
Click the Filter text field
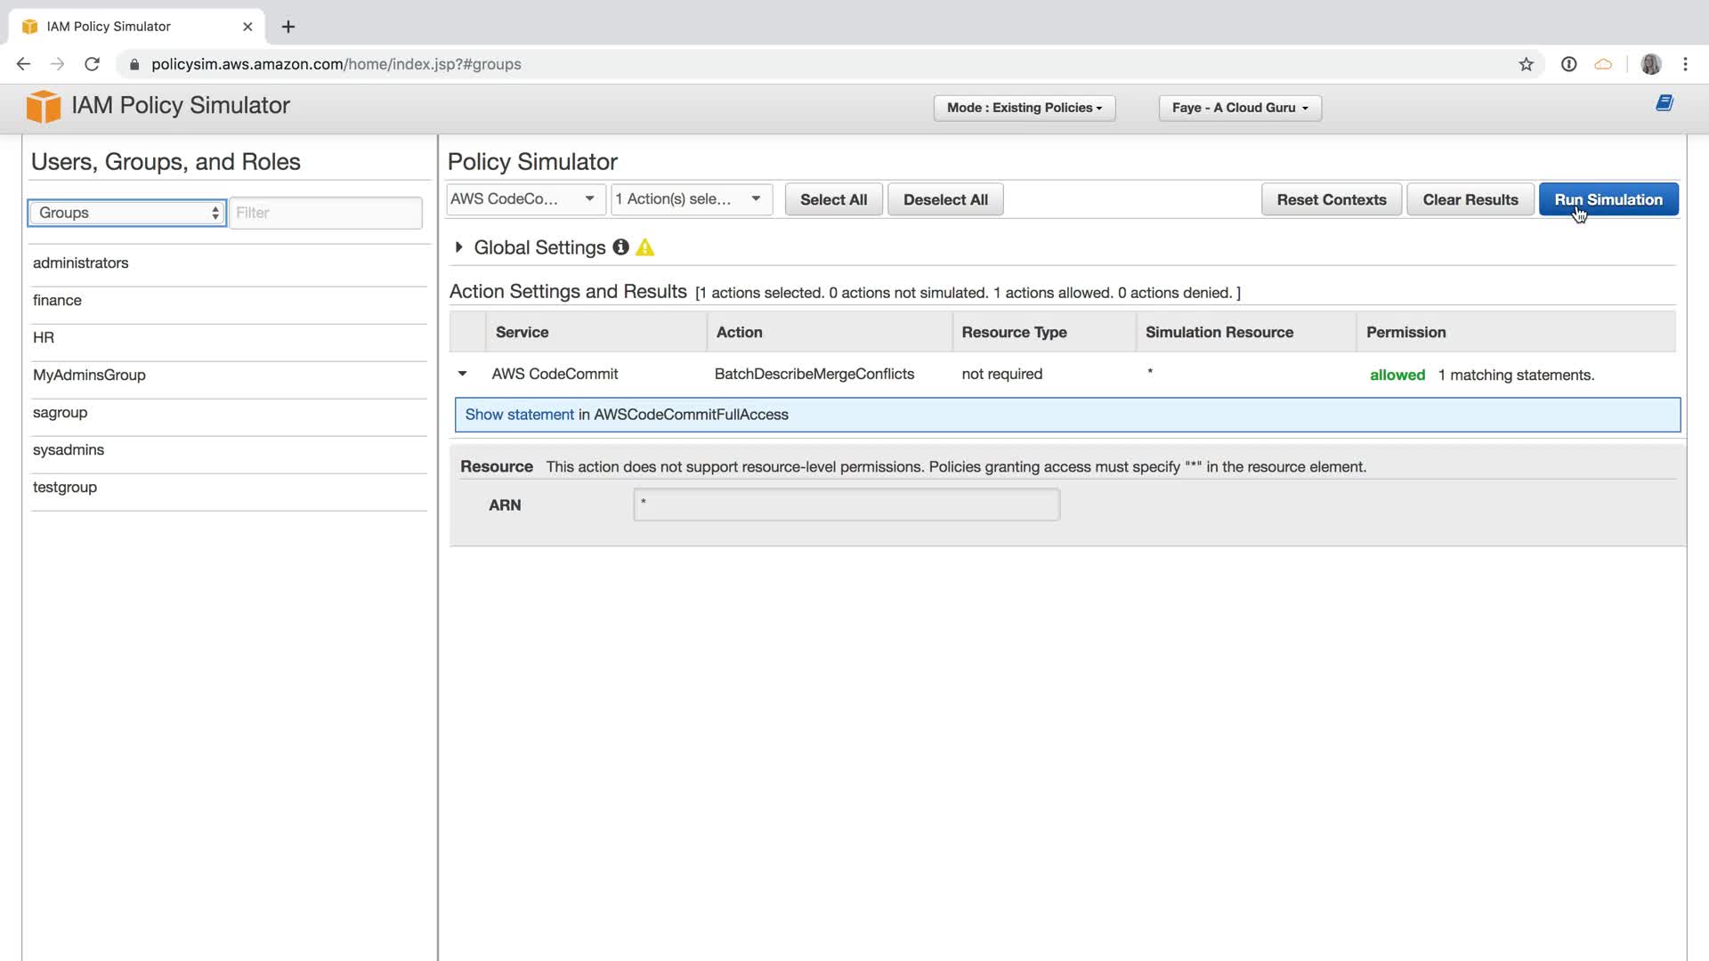coord(326,213)
